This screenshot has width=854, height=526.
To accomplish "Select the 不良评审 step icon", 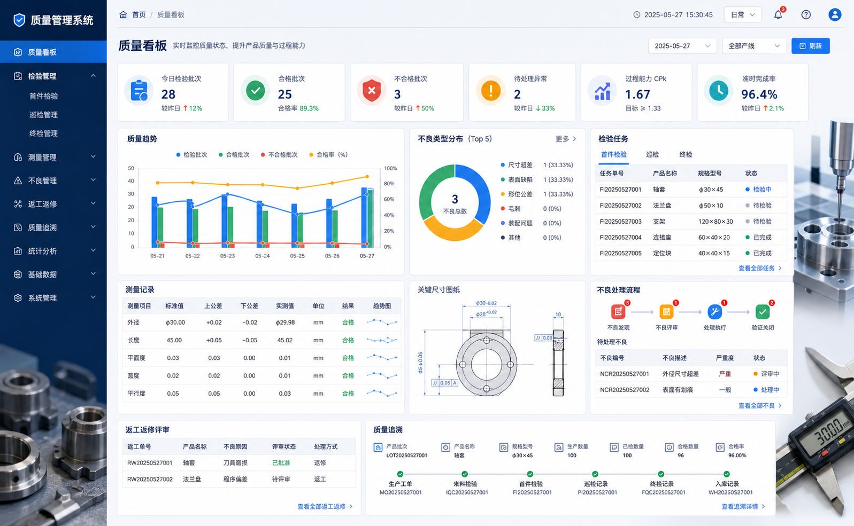I will [x=666, y=312].
